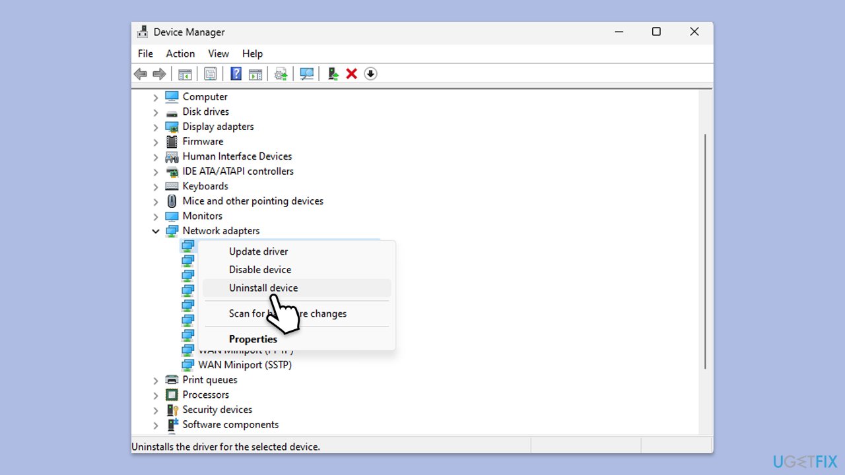Click the Processors category icon
This screenshot has width=845, height=475.
tap(172, 395)
